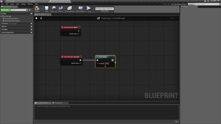The height and width of the screenshot is (124, 221).
Task: Collapse the EventGraph tree item
Action: click(x=1, y=16)
